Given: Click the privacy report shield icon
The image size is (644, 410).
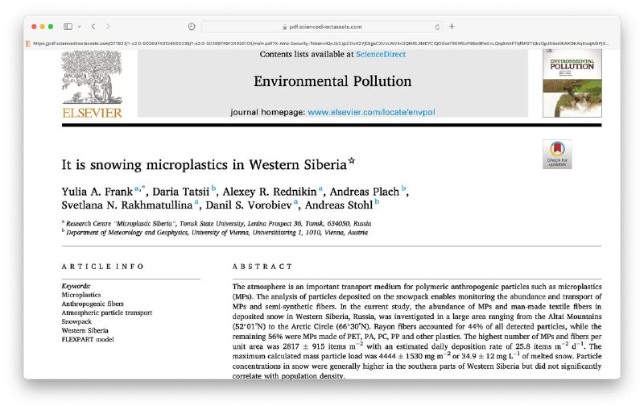Looking at the screenshot, I should [x=192, y=27].
